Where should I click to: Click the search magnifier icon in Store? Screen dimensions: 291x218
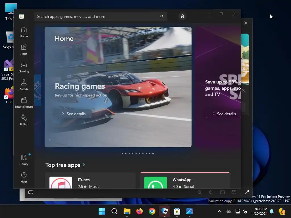coord(162,16)
